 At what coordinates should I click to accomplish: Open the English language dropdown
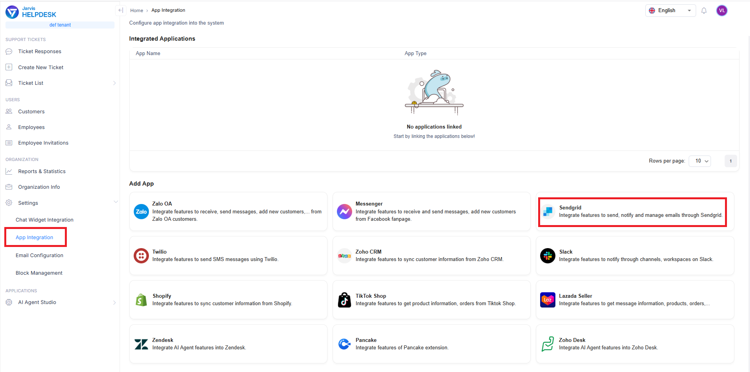click(x=670, y=11)
